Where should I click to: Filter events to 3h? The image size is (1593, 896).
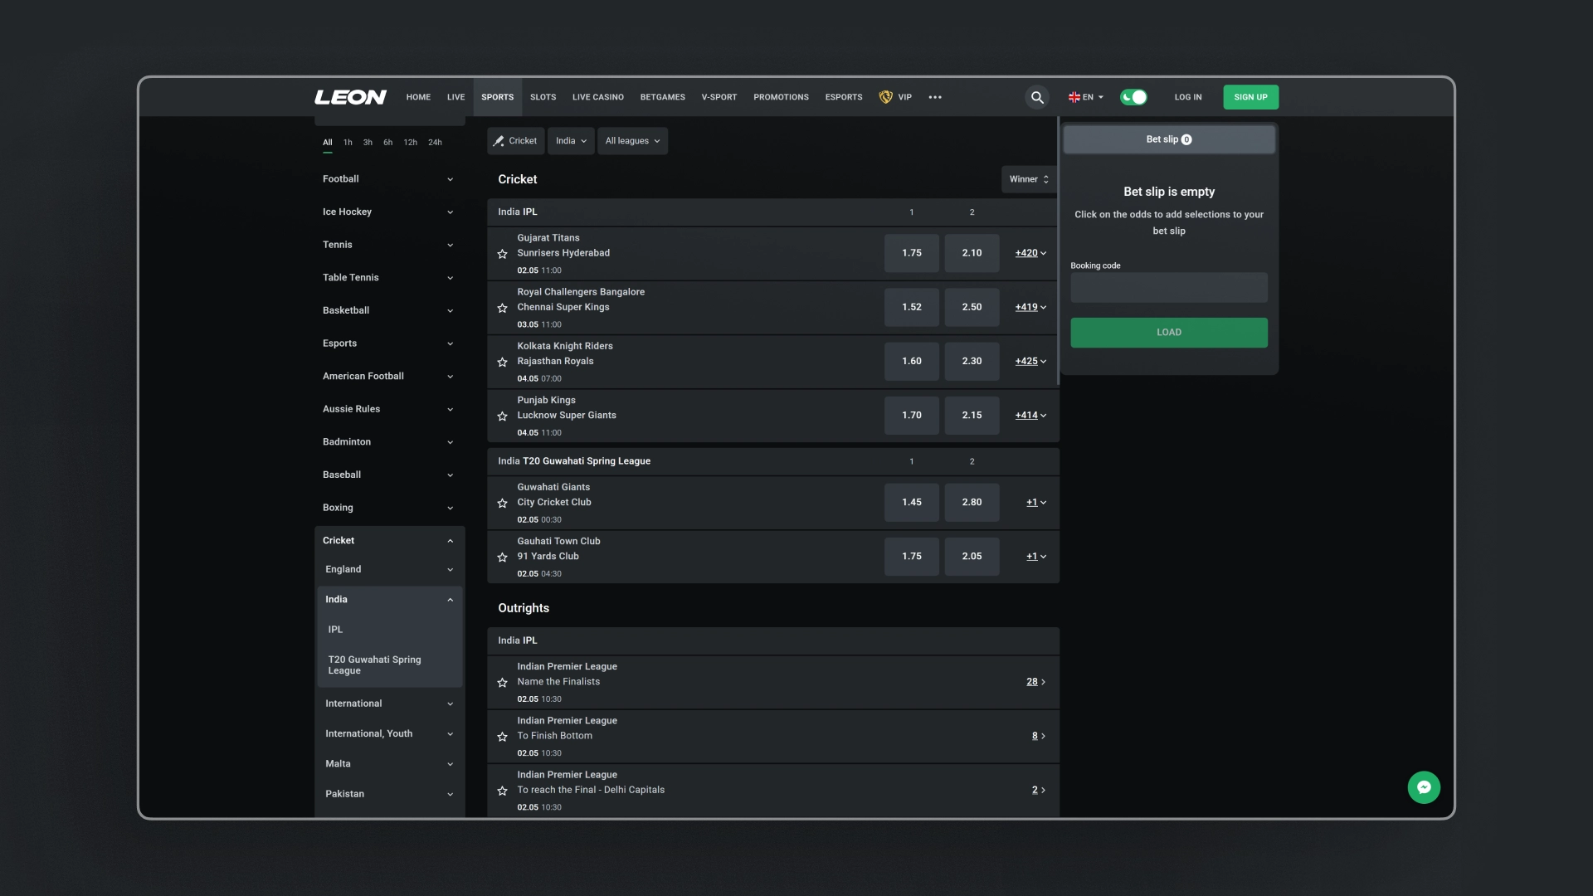[x=368, y=143]
